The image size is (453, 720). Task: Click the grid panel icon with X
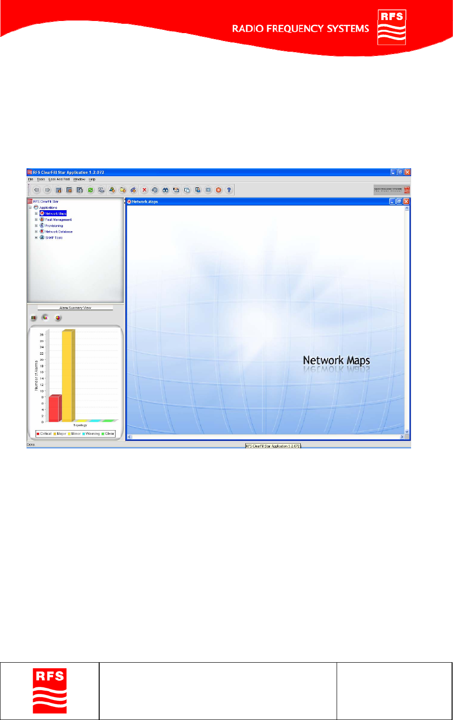coord(69,190)
